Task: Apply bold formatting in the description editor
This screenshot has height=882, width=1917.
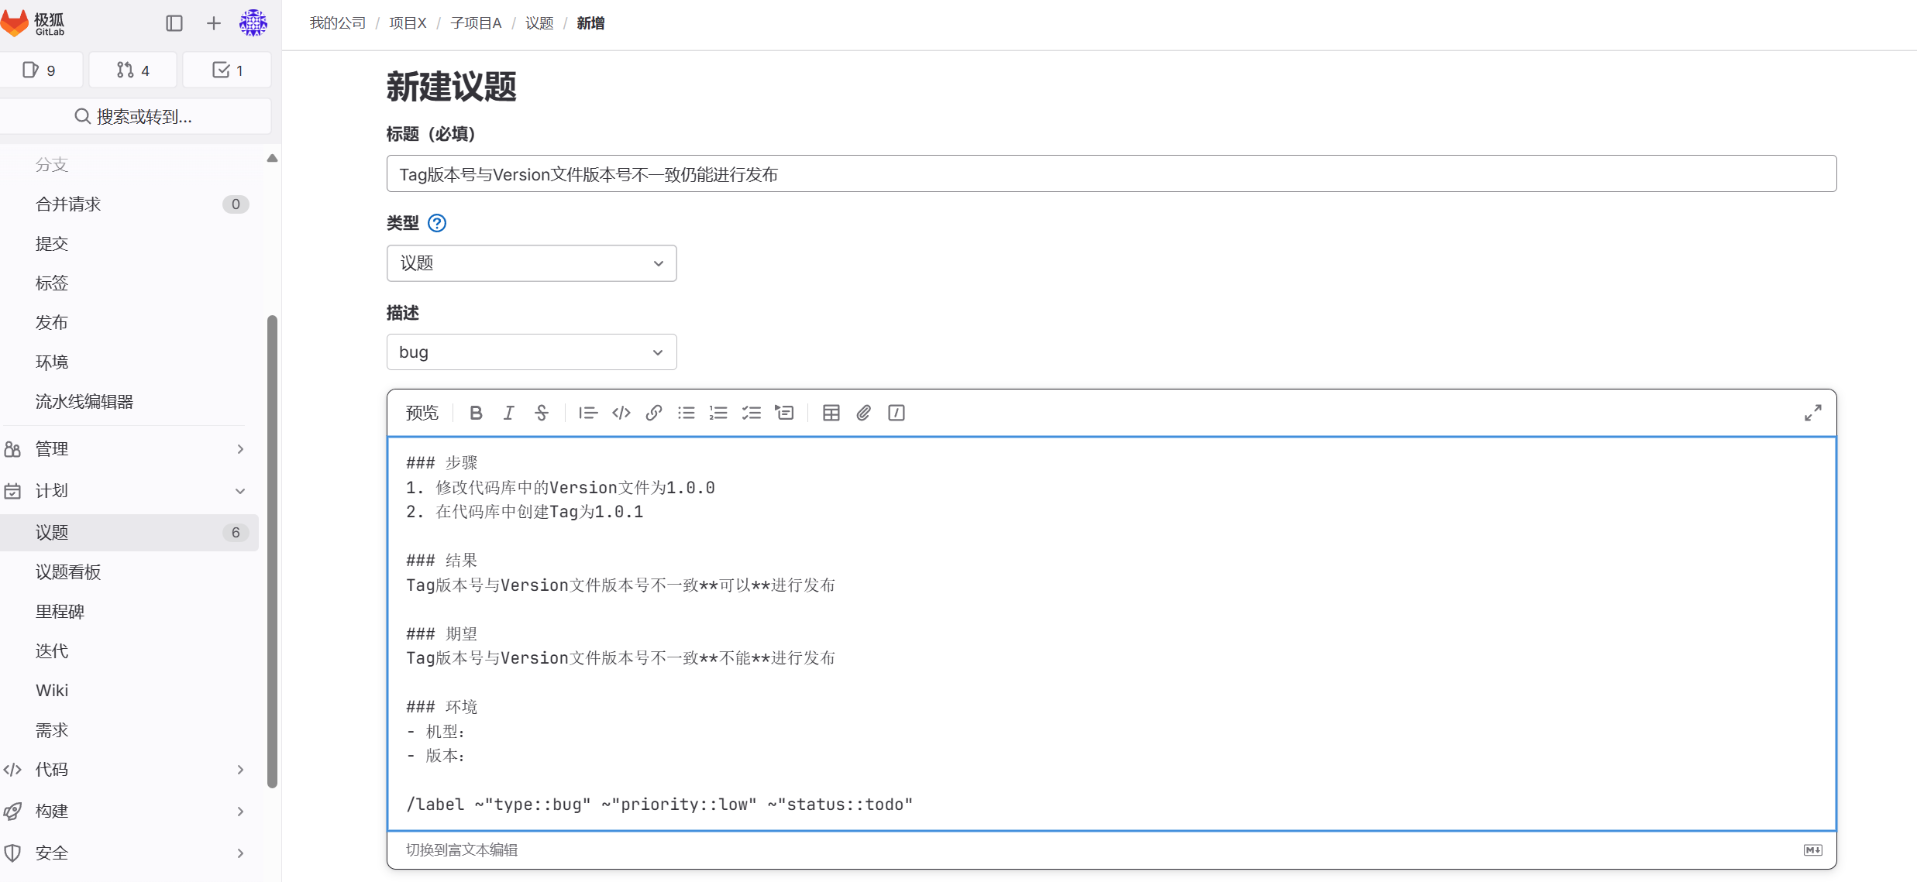Action: click(x=476, y=413)
